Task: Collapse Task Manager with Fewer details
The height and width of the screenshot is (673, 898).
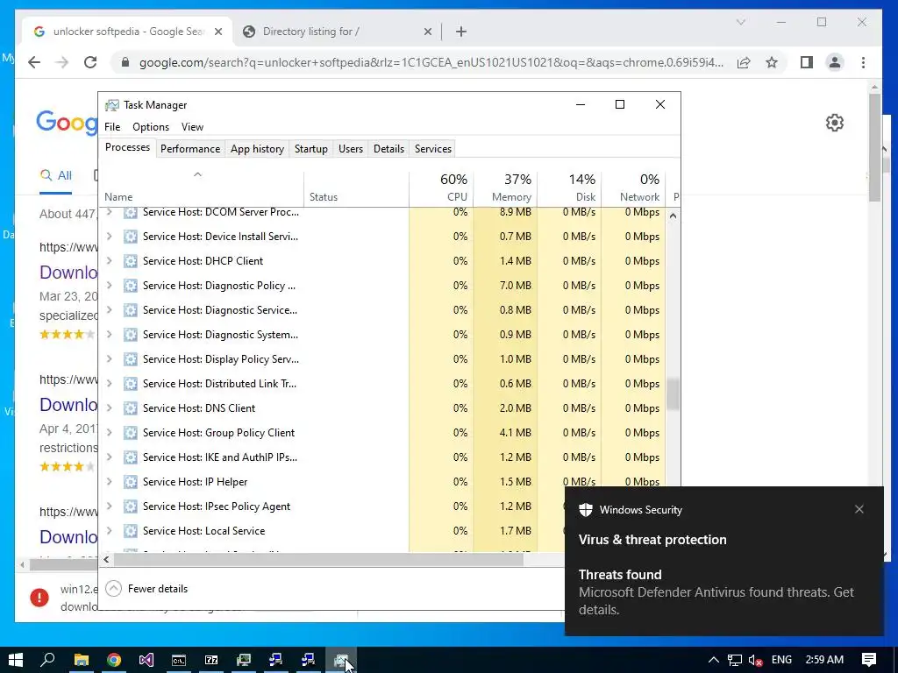Action: tap(147, 588)
